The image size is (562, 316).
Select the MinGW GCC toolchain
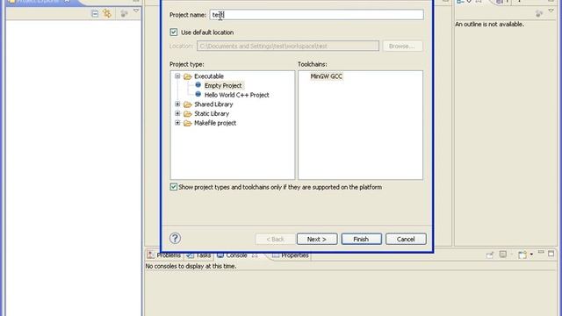coord(326,76)
